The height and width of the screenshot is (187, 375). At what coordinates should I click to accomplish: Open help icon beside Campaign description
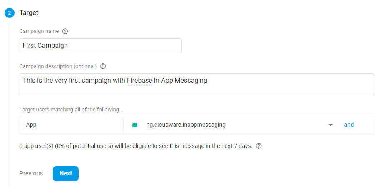(103, 66)
